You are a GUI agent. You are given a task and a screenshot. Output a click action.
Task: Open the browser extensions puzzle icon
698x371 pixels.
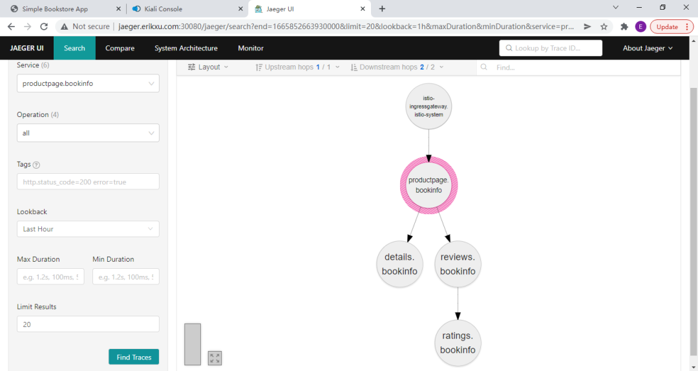pyautogui.click(x=624, y=26)
